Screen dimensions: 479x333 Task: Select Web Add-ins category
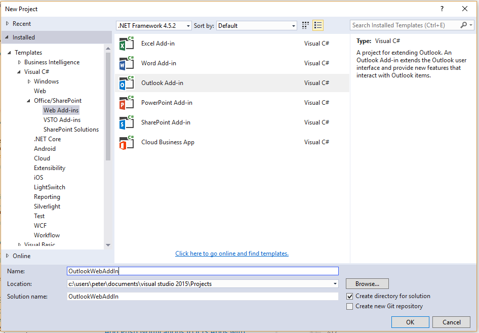click(x=61, y=110)
